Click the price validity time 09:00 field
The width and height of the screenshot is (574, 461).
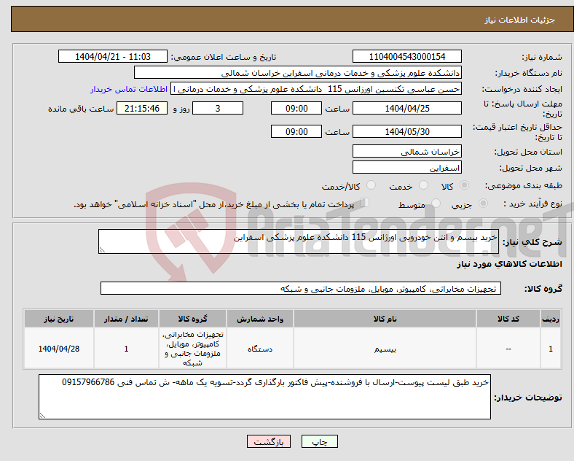(x=296, y=131)
